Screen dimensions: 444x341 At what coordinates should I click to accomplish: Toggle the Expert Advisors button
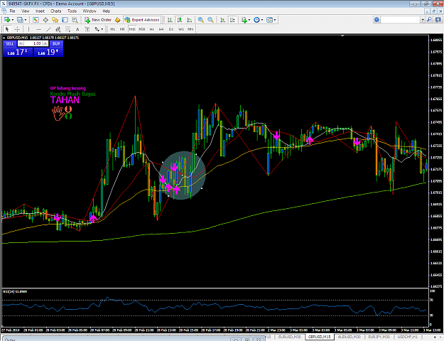(142, 20)
